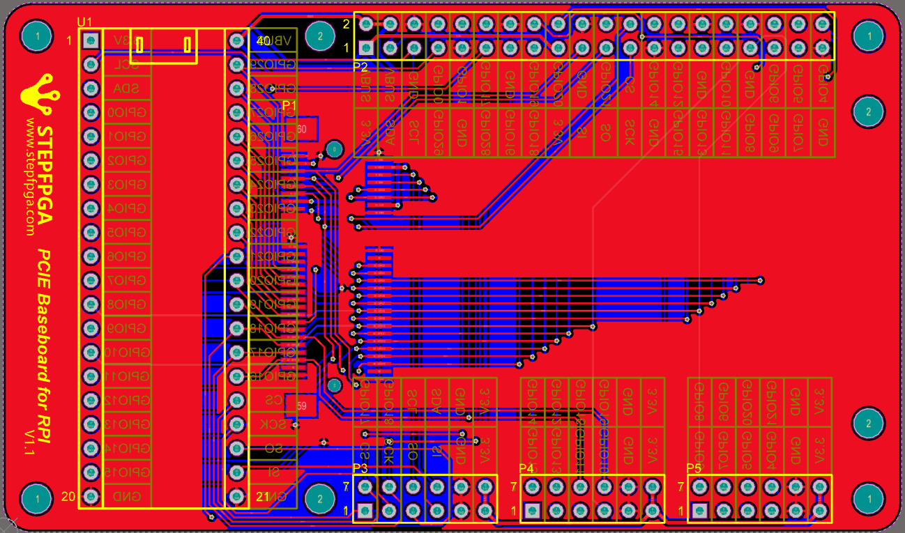Viewport: 905px width, 533px height.
Task: Click the P4 row number 7 label
Action: point(514,487)
